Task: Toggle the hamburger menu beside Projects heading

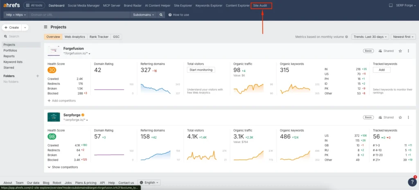Action: pyautogui.click(x=46, y=27)
